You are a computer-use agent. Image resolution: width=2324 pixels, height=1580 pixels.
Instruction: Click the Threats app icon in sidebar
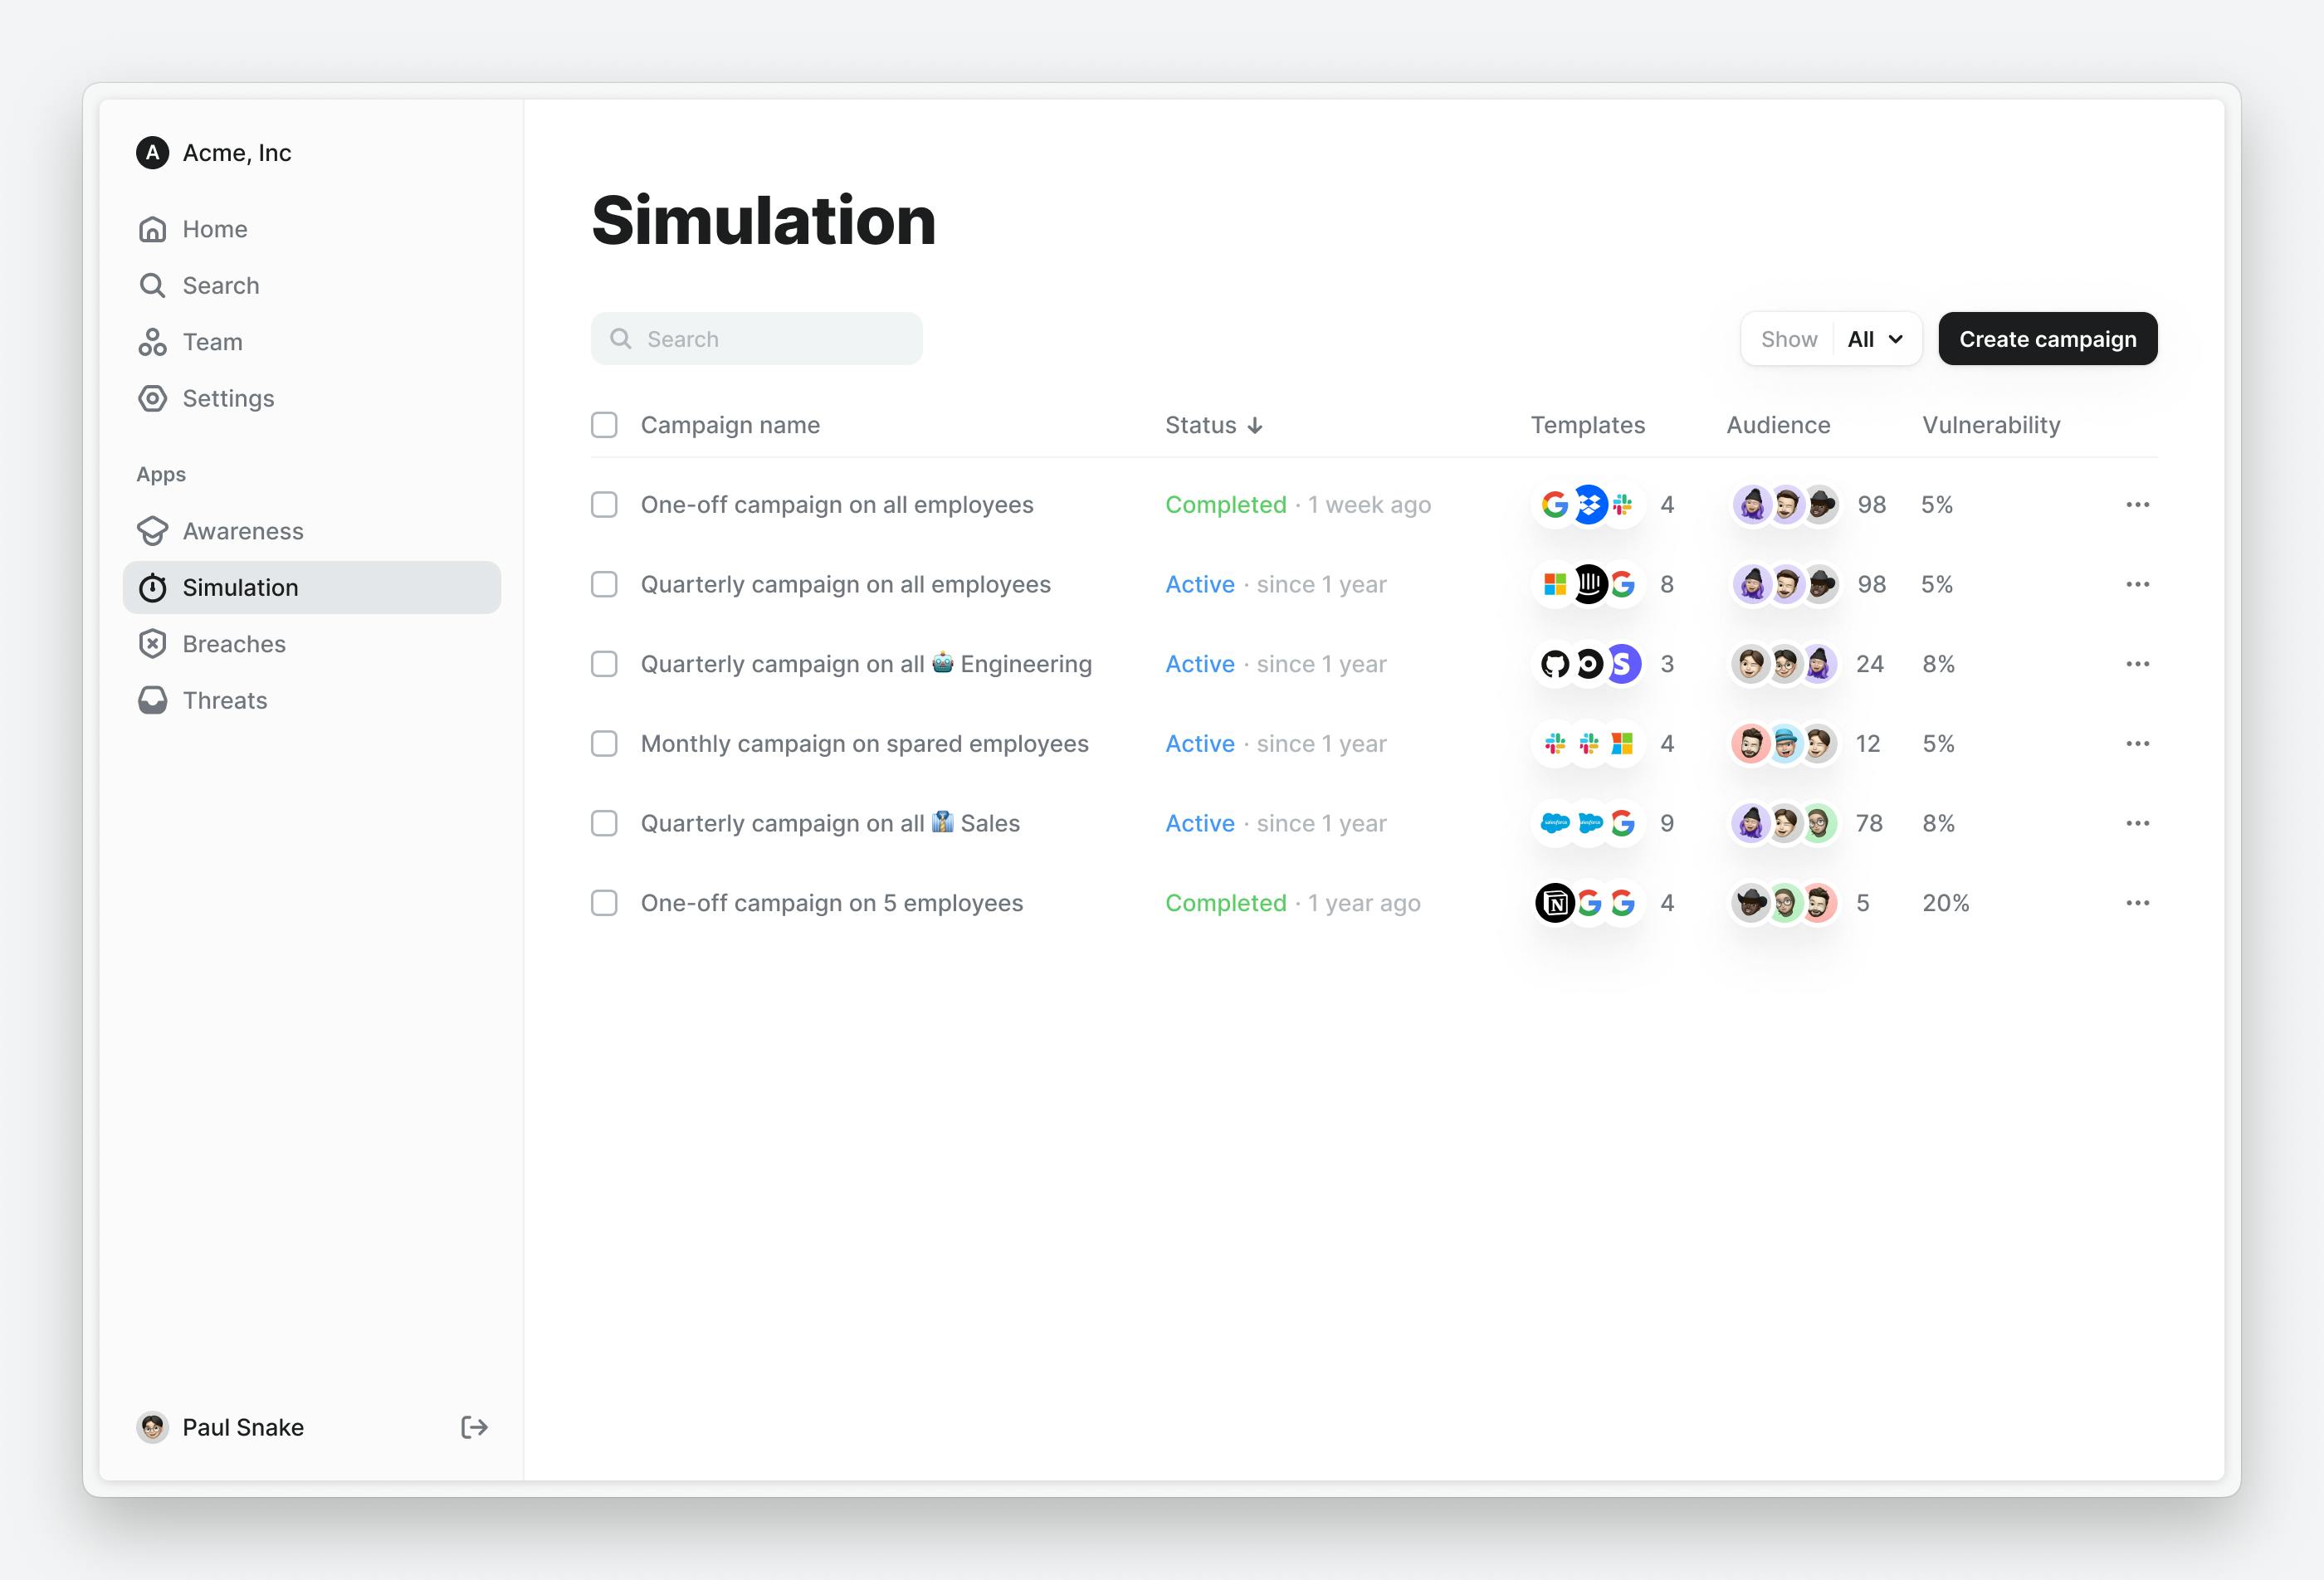[x=155, y=700]
